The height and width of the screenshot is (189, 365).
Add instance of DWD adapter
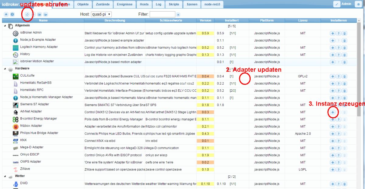click(x=333, y=184)
